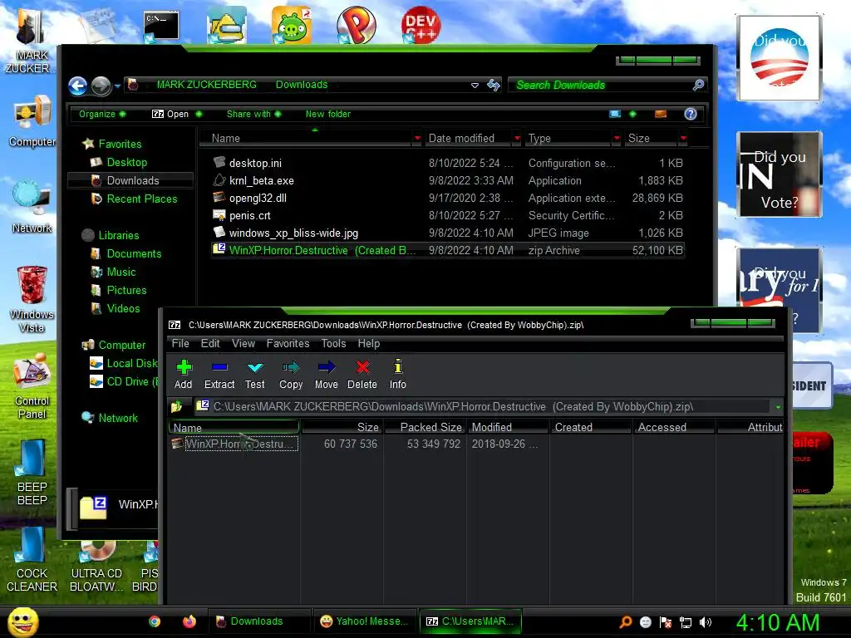Open the Recycle Bin desktop icon
The height and width of the screenshot is (638, 851).
32,299
